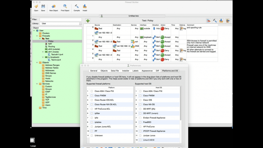
Task: Collapse the Firewalls tree folder
Action: (37, 36)
